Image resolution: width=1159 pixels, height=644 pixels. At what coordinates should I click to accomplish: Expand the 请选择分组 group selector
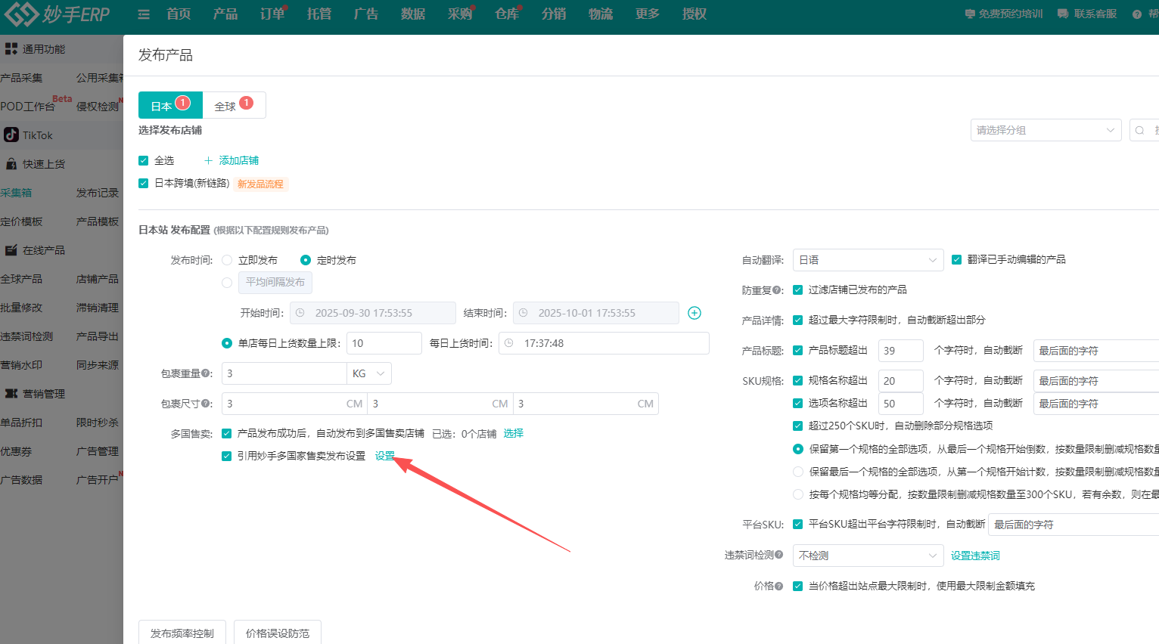point(1046,129)
